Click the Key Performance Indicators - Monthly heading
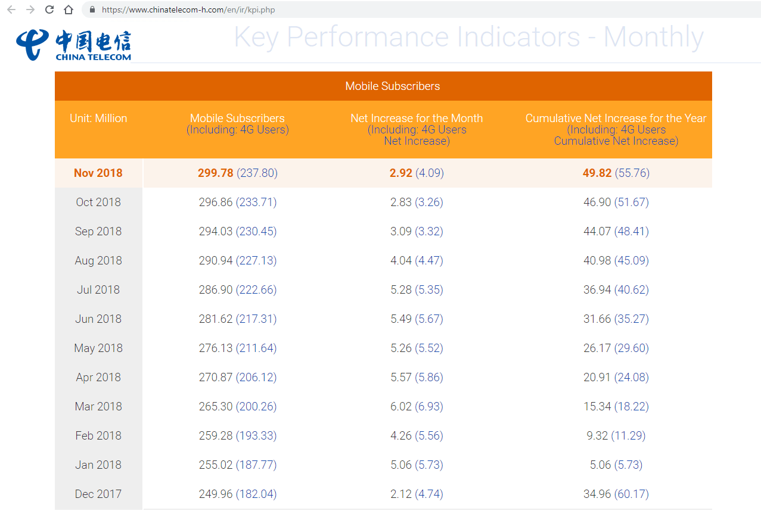 pyautogui.click(x=468, y=37)
